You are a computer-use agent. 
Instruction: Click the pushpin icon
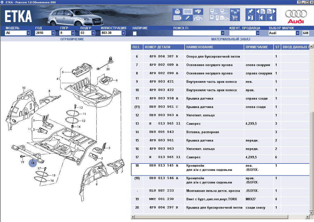pyautogui.click(x=250, y=11)
